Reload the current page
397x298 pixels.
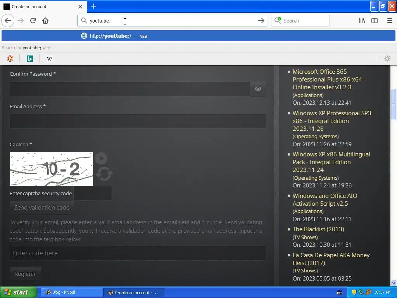(33, 21)
